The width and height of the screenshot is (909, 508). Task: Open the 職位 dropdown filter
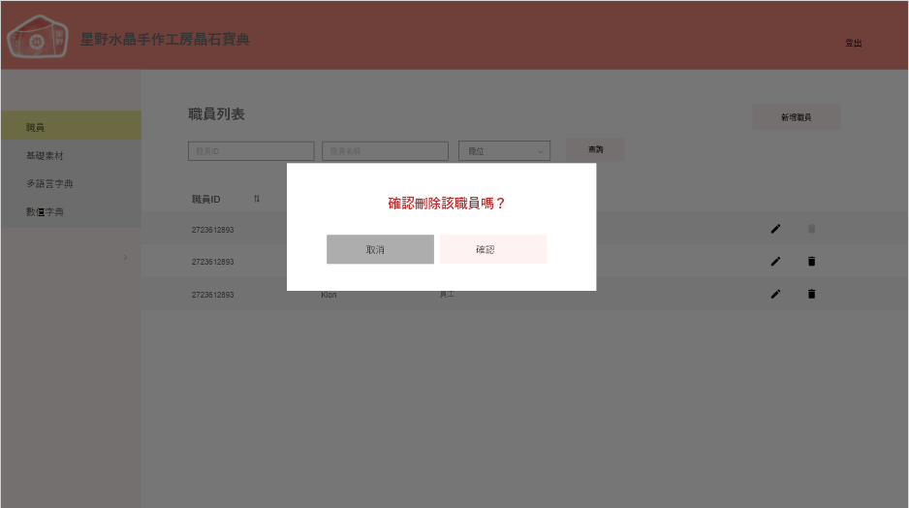[504, 151]
